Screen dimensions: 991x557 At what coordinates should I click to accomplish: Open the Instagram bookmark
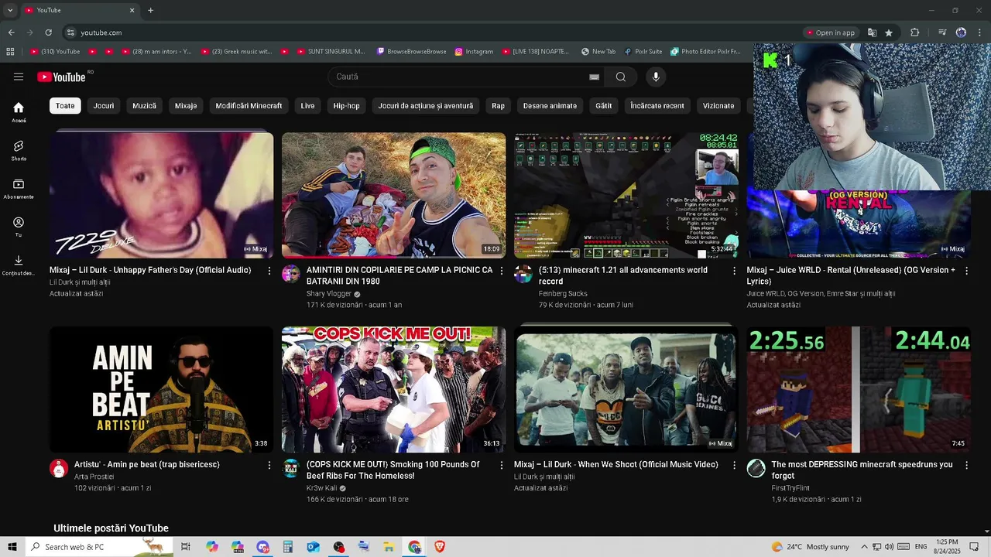[x=474, y=52]
